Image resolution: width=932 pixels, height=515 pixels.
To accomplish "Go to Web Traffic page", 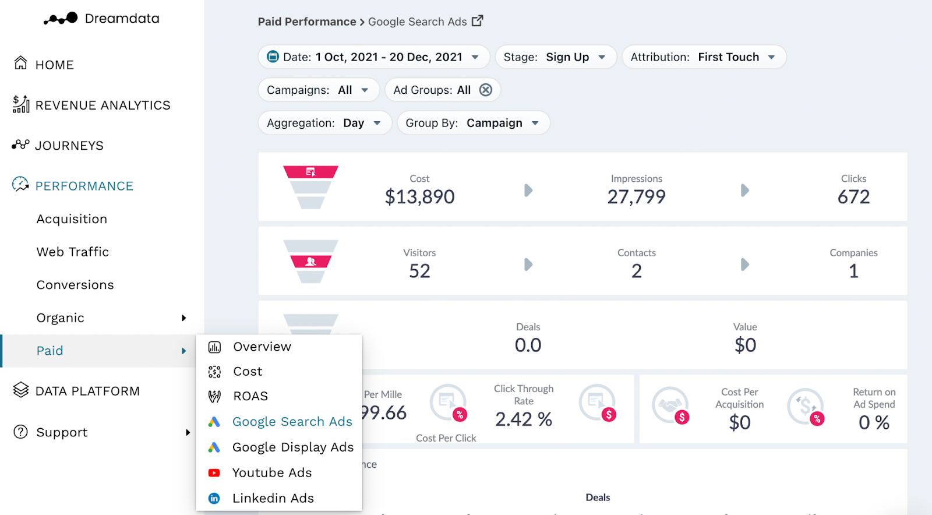I will point(73,252).
